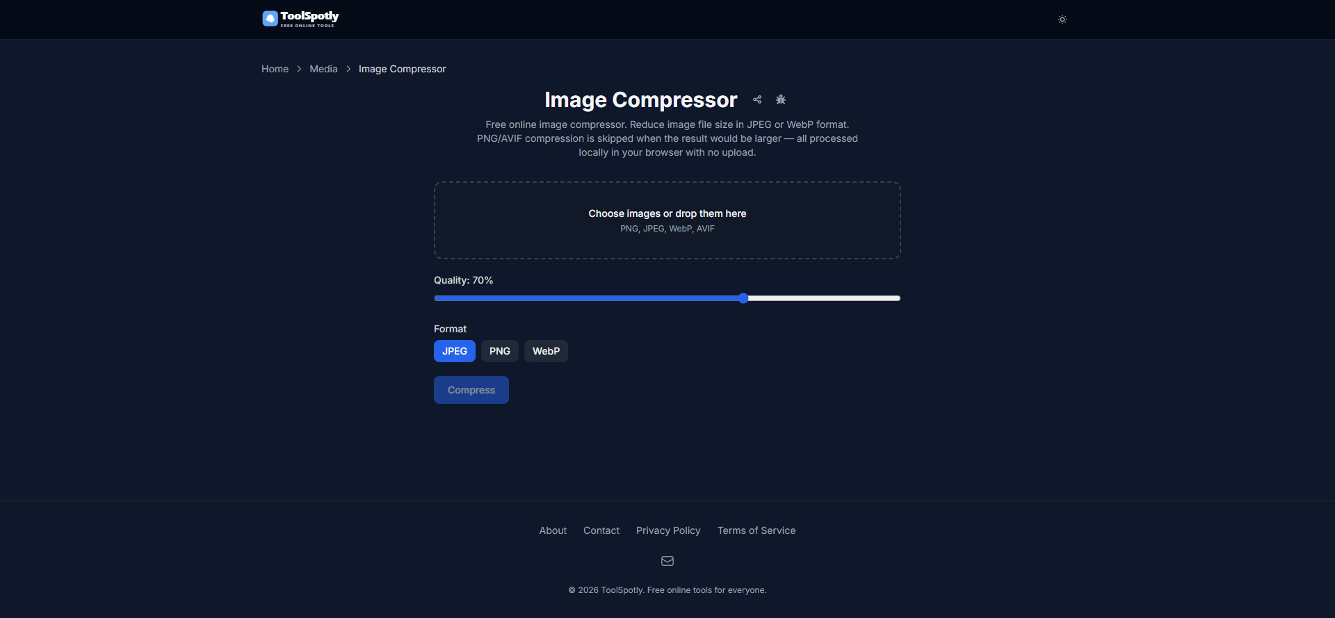The height and width of the screenshot is (618, 1335).
Task: Open the Terms of Service footer link
Action: click(x=756, y=530)
